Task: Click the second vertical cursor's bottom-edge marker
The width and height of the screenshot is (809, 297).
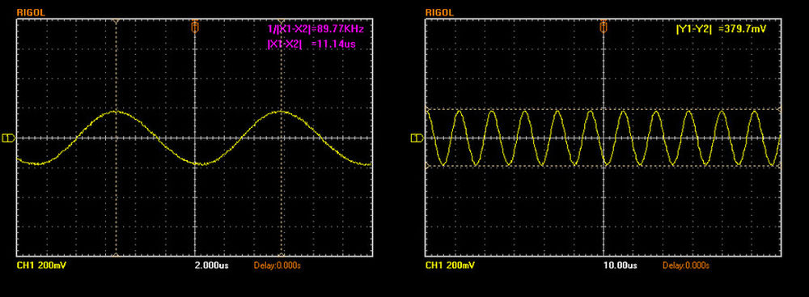Action: [282, 255]
